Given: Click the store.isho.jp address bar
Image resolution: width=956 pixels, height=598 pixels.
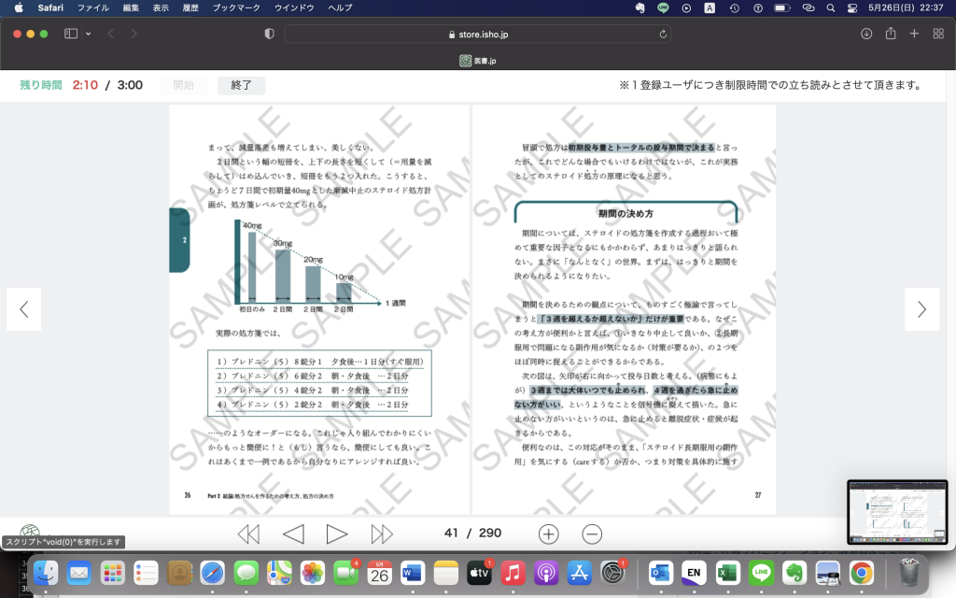Looking at the screenshot, I should [477, 34].
